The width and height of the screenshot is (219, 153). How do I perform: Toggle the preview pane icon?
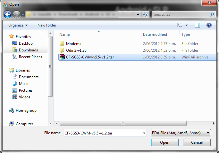point(198,25)
